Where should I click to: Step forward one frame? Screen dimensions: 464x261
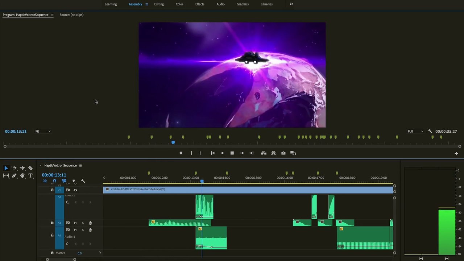tap(242, 153)
